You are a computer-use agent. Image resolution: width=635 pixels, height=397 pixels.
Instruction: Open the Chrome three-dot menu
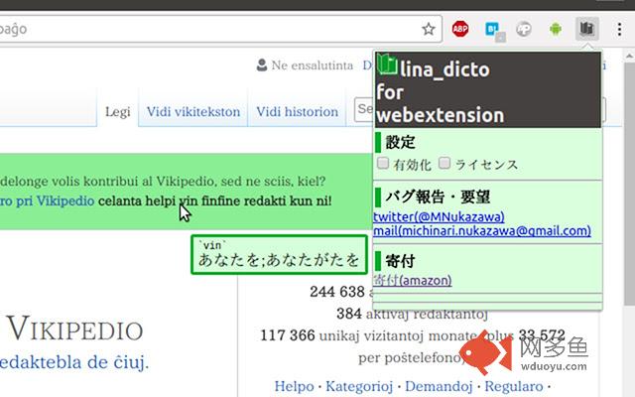(619, 29)
